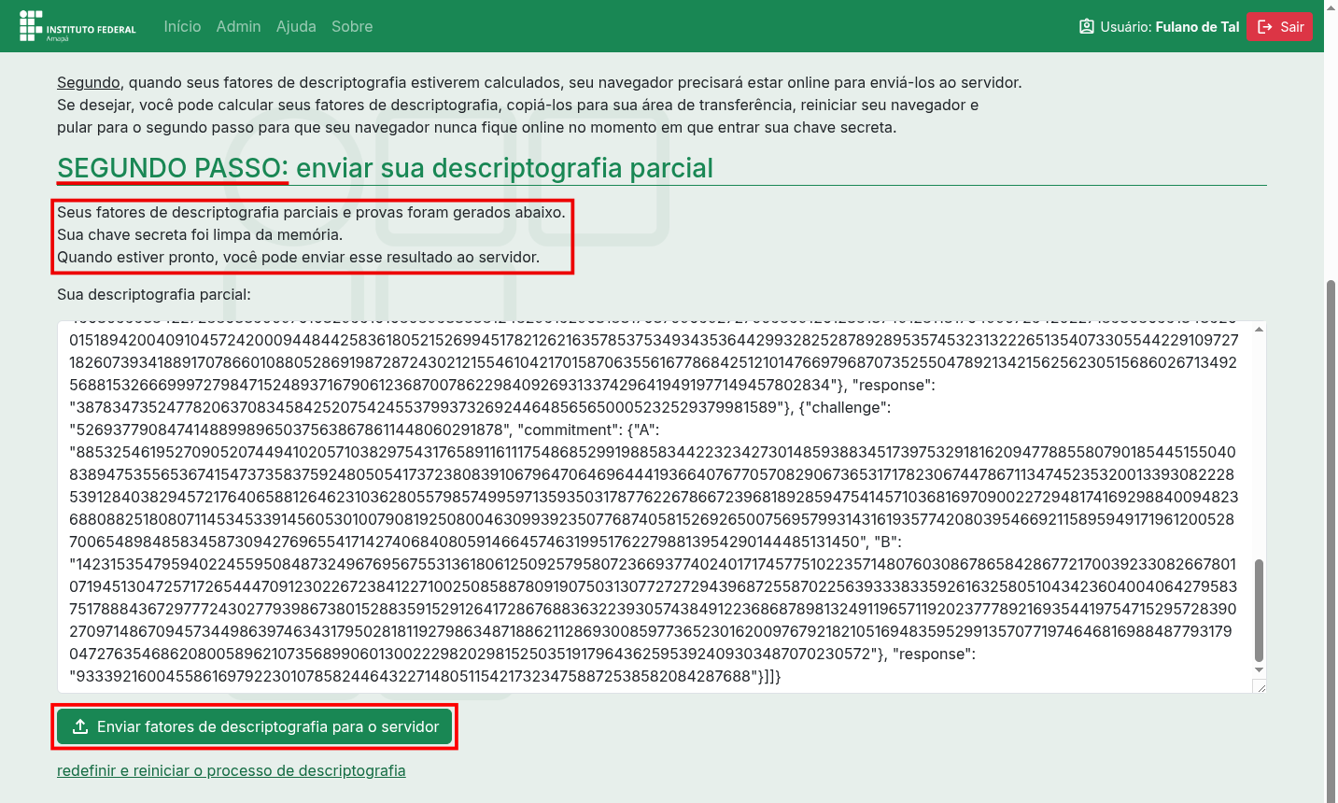Image resolution: width=1338 pixels, height=803 pixels.
Task: Click the Instituto Federal logo
Action: point(77,26)
